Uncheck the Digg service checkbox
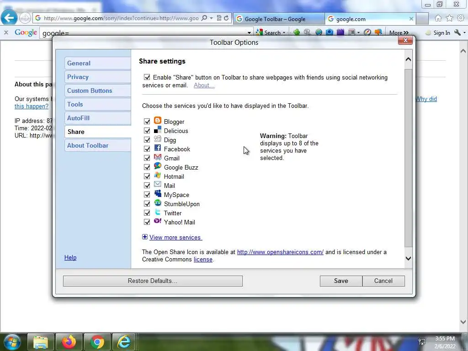 click(x=147, y=140)
